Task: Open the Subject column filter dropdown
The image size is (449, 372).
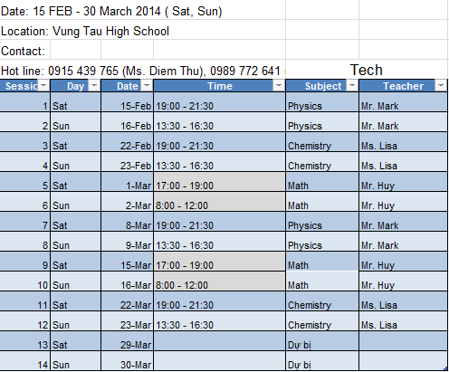Action: [x=352, y=86]
